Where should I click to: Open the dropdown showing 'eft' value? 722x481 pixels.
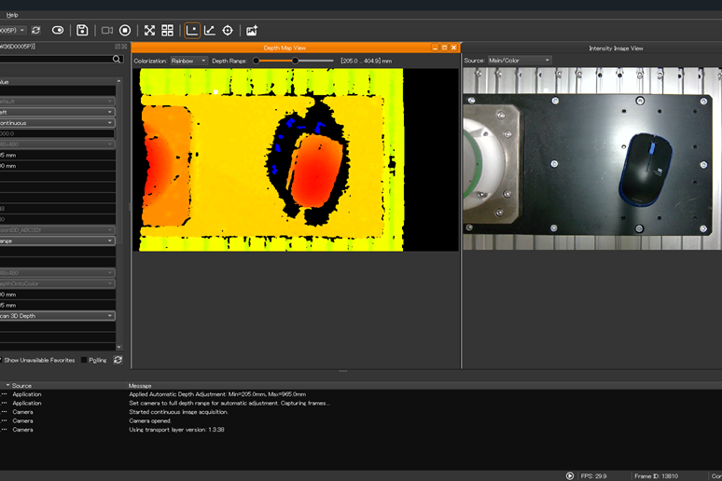58,112
